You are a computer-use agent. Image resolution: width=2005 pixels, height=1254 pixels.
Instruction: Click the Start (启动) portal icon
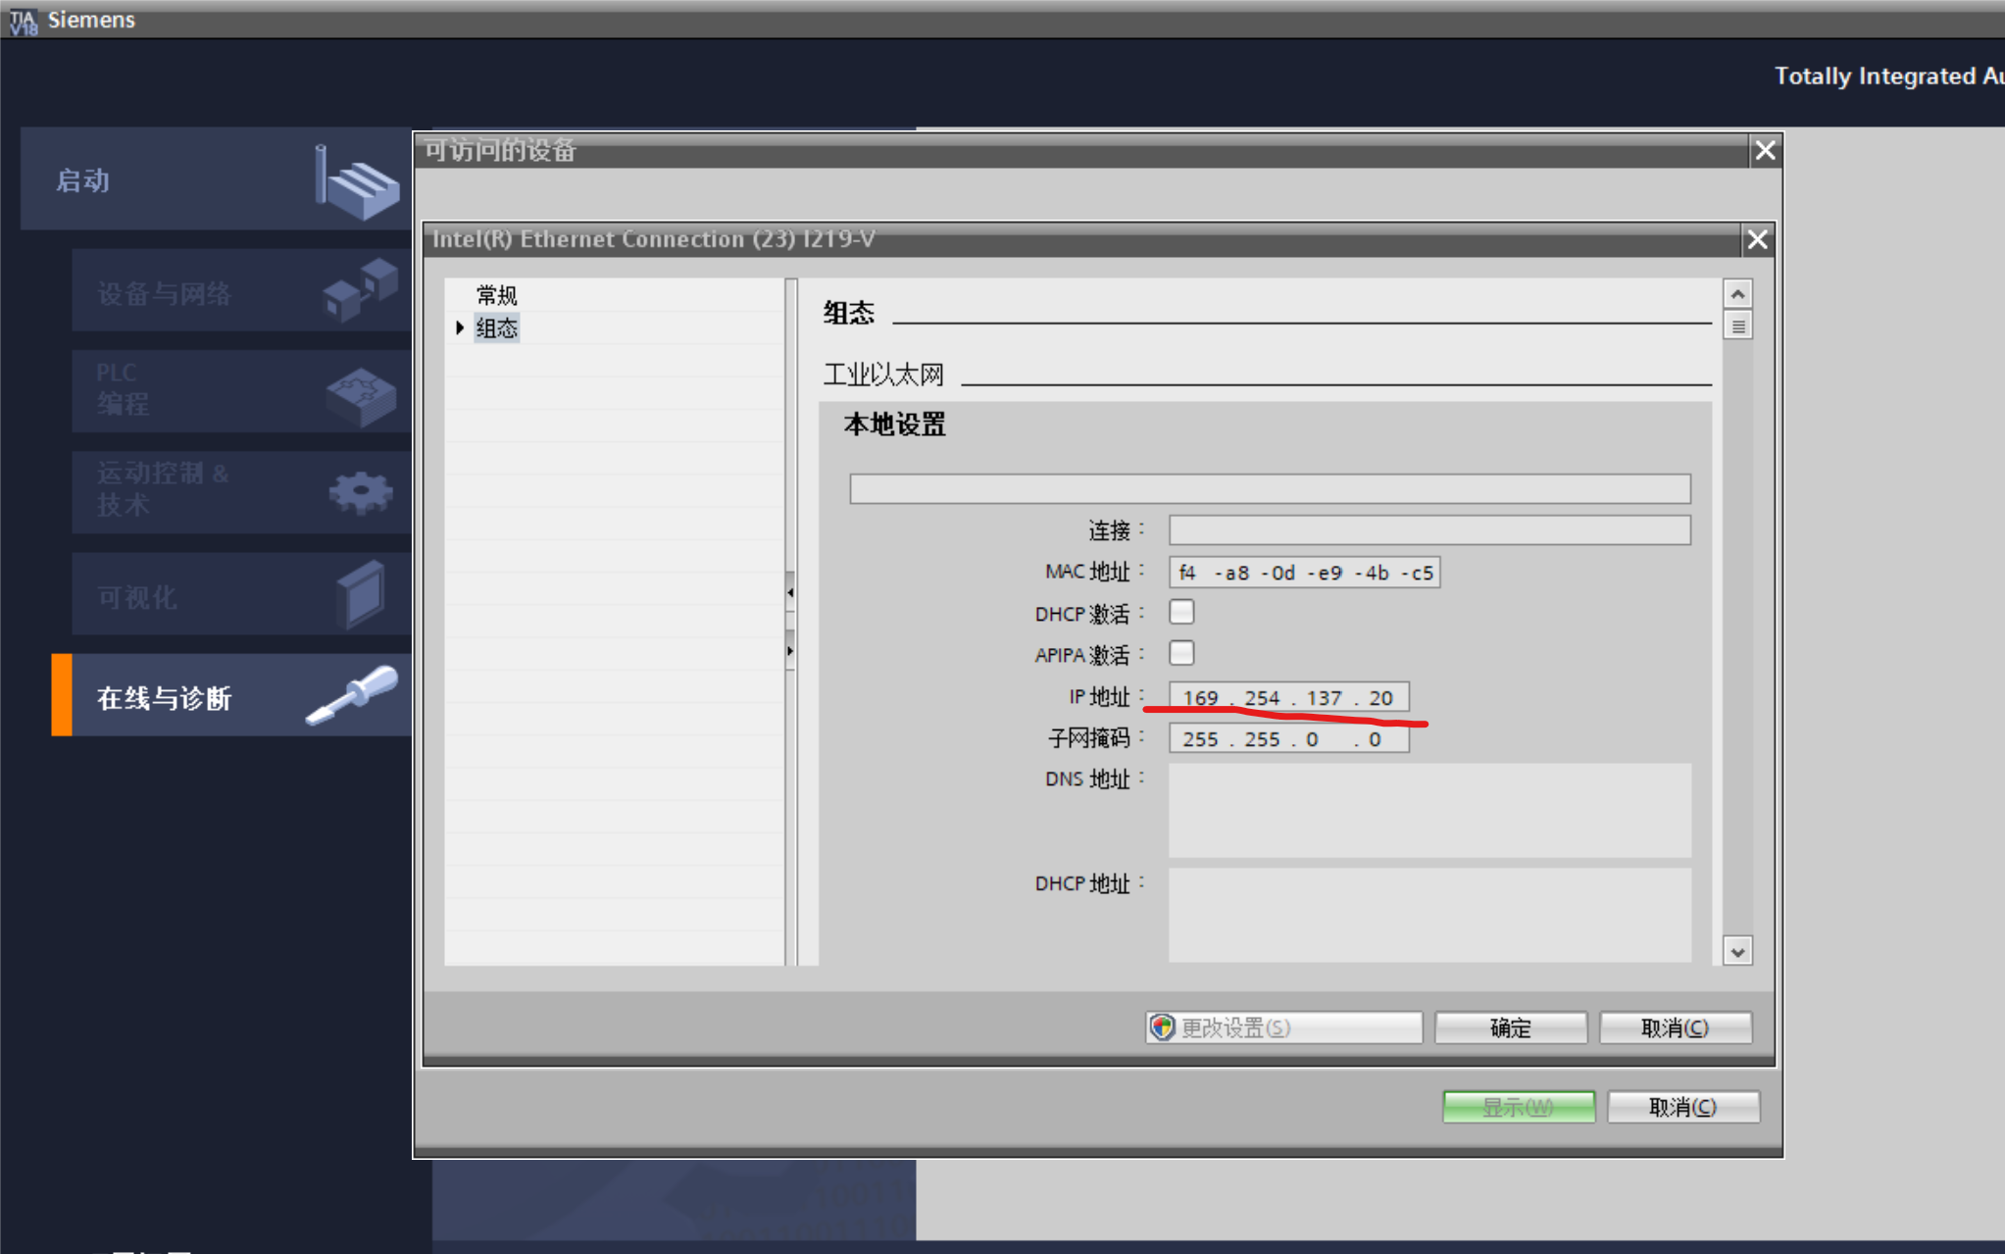[x=358, y=181]
